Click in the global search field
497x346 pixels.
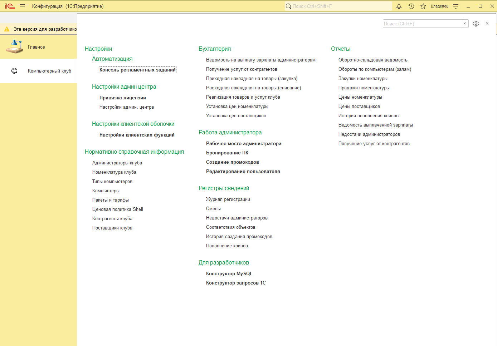coord(340,6)
